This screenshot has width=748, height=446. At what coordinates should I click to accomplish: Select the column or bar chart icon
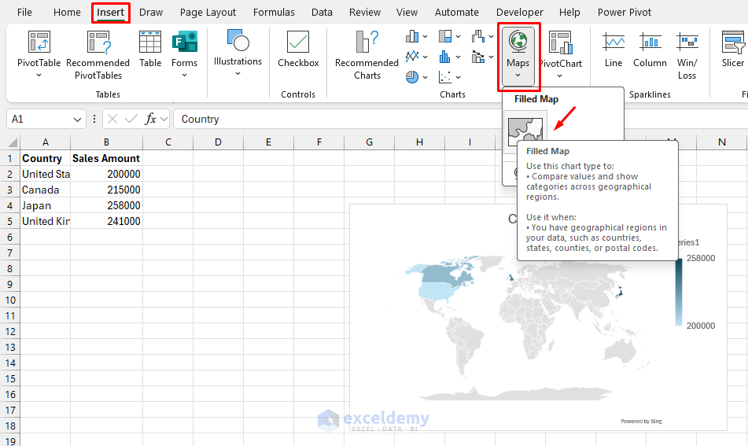(x=412, y=36)
